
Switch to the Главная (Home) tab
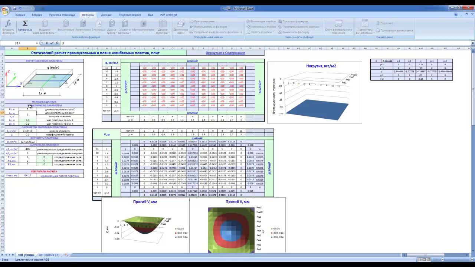click(x=20, y=15)
